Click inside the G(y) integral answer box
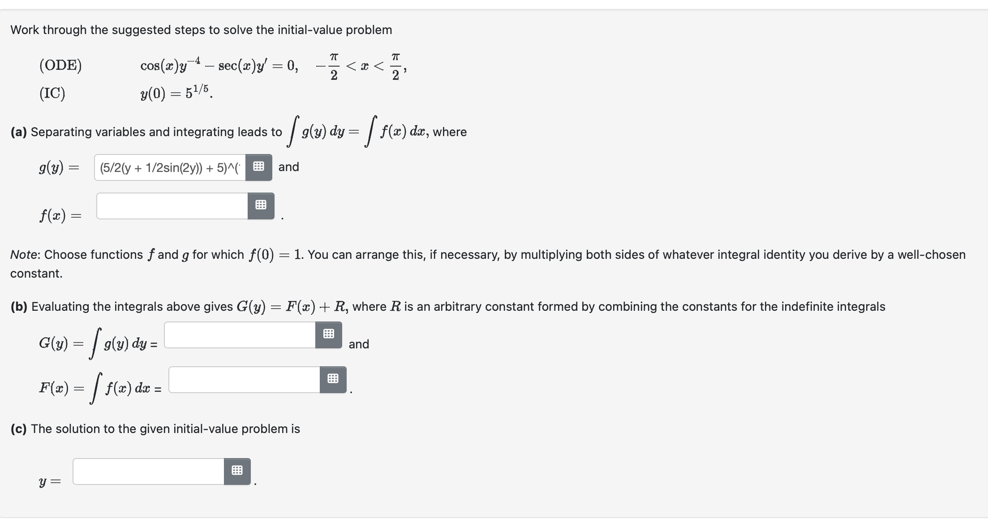 point(240,334)
